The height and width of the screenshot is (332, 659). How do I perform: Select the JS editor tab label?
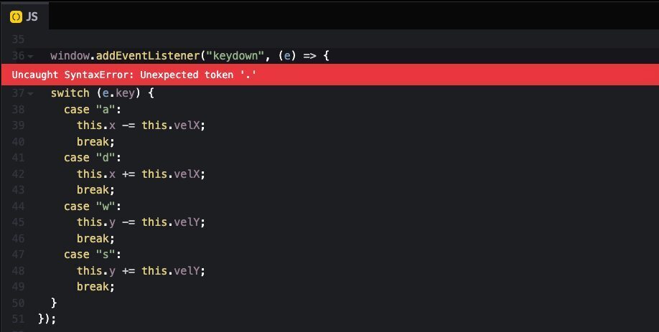coord(32,16)
